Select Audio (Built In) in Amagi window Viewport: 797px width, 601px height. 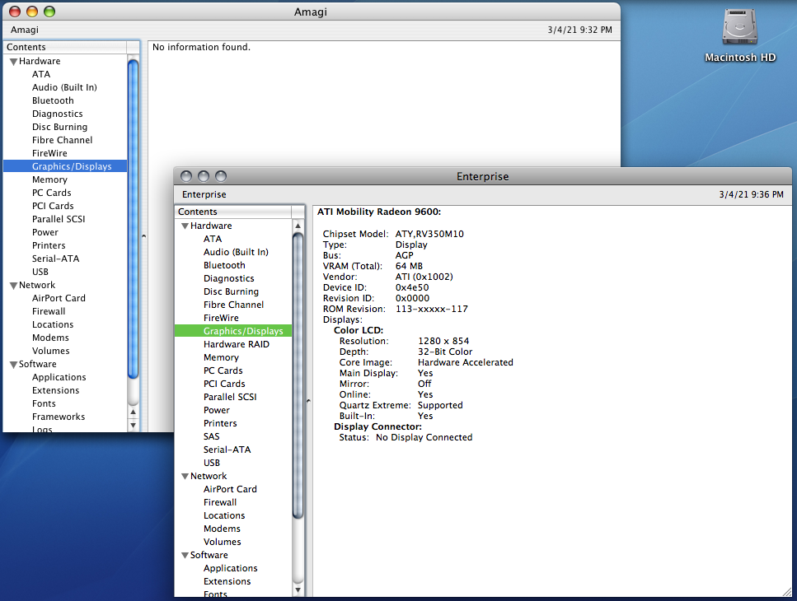pyautogui.click(x=64, y=87)
